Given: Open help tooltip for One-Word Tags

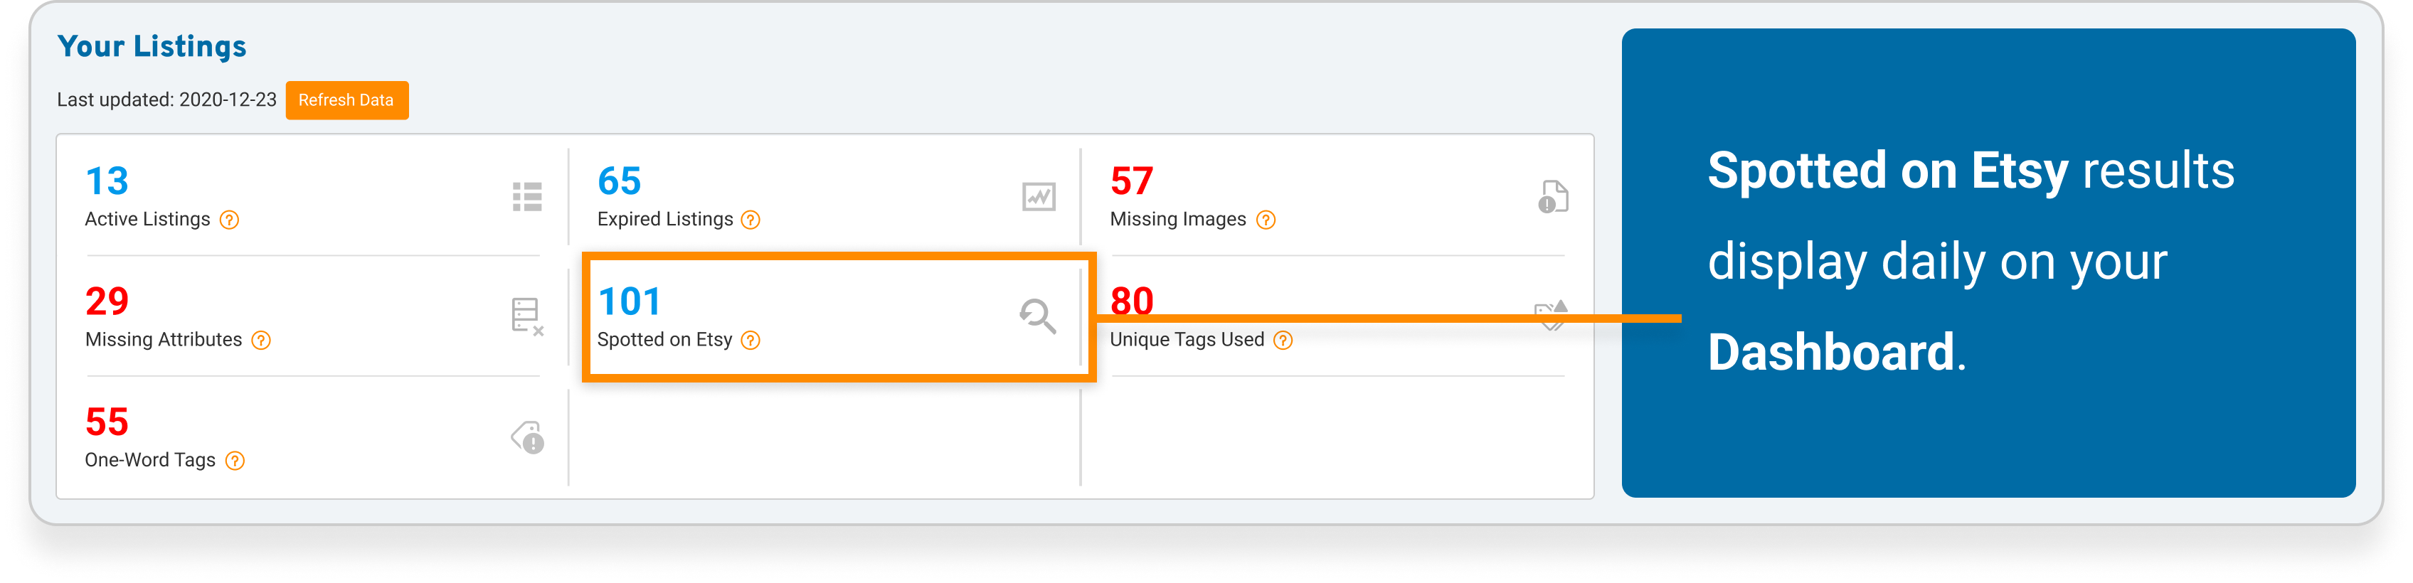Looking at the screenshot, I should click(235, 461).
